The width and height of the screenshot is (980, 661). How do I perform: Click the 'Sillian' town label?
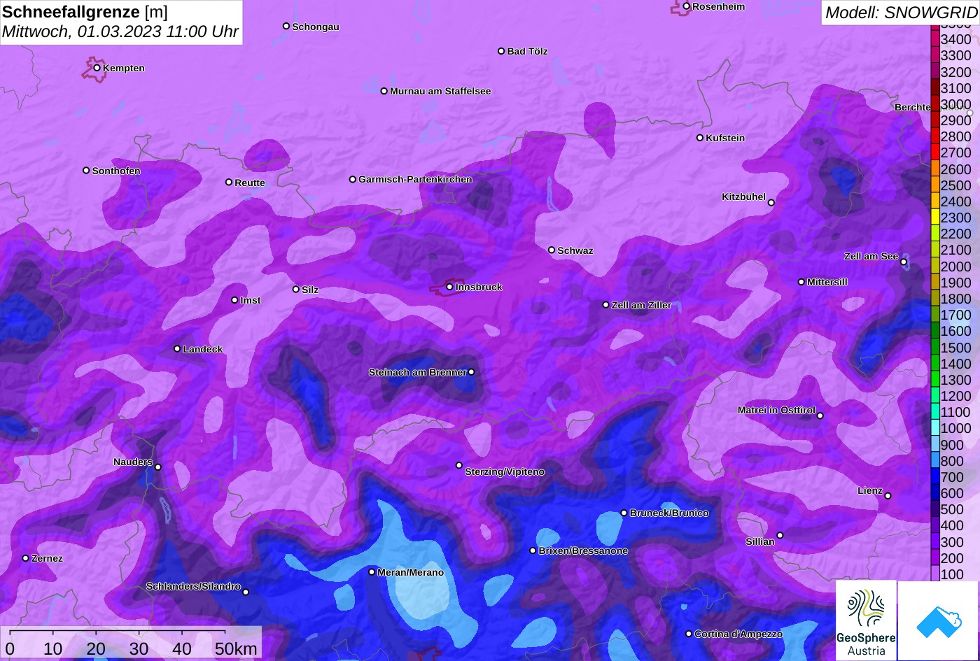point(760,541)
